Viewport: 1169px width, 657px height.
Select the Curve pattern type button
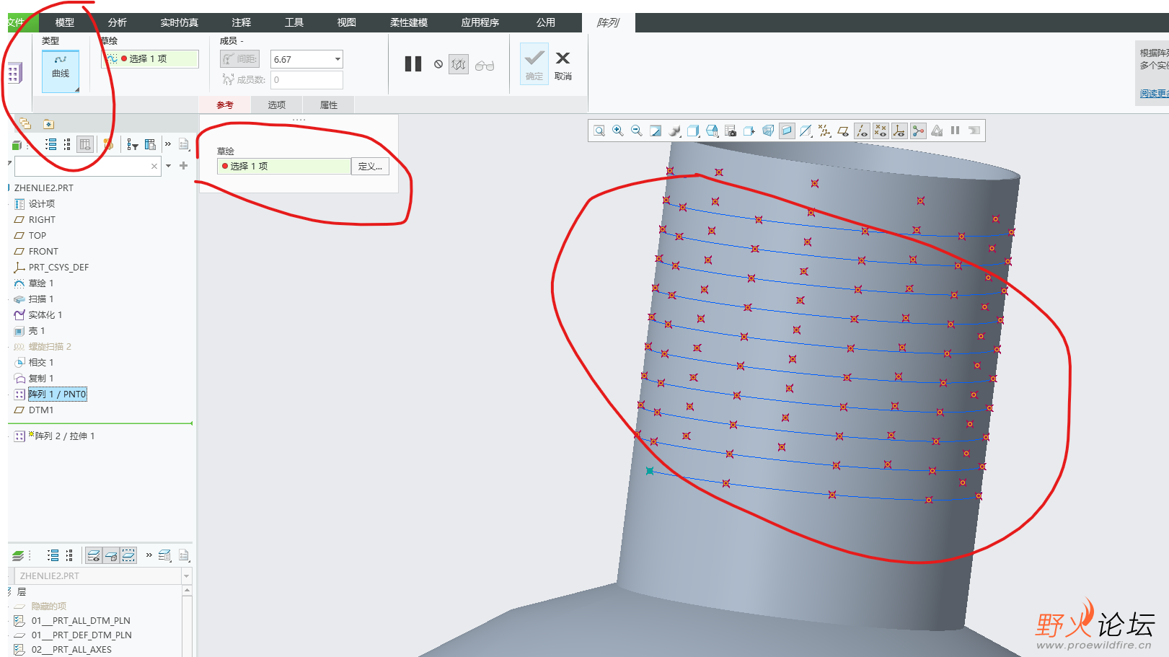pyautogui.click(x=61, y=71)
